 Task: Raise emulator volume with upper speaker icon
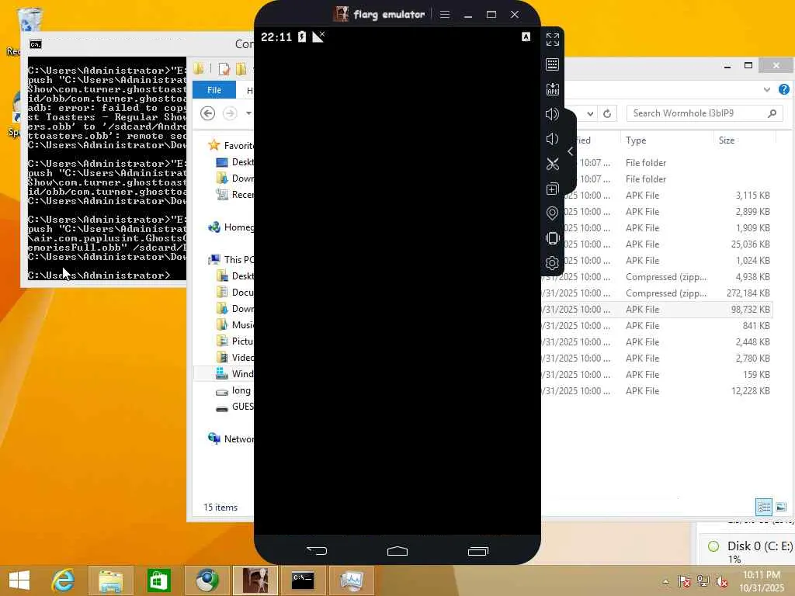552,114
